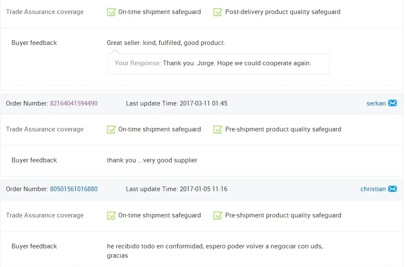Viewport: 405px width, 267px height.
Task: Click the message envelope icon next to christian
Action: pyautogui.click(x=392, y=189)
